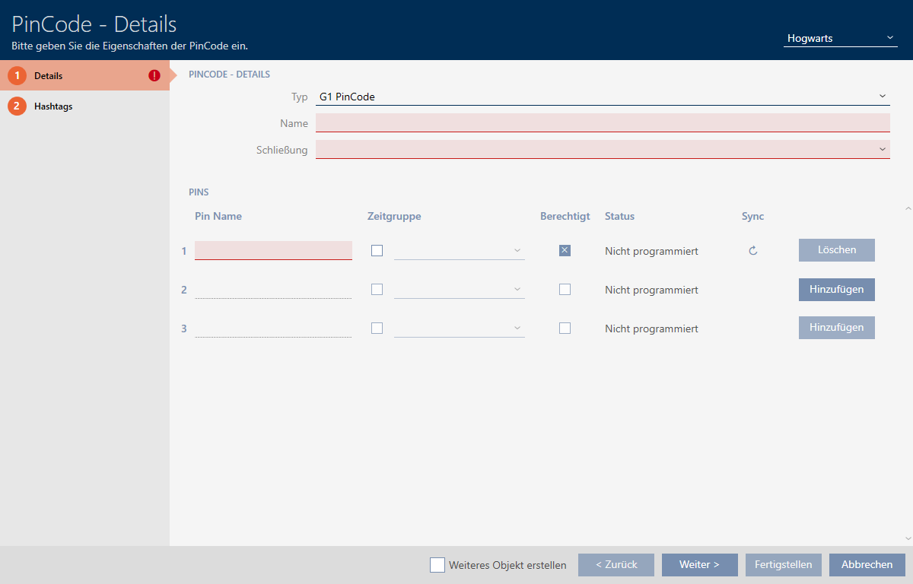Click the step 1 number circle
The image size is (913, 584).
point(17,76)
